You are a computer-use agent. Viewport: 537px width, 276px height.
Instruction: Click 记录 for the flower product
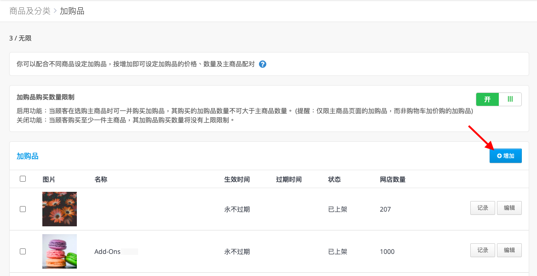click(x=483, y=208)
